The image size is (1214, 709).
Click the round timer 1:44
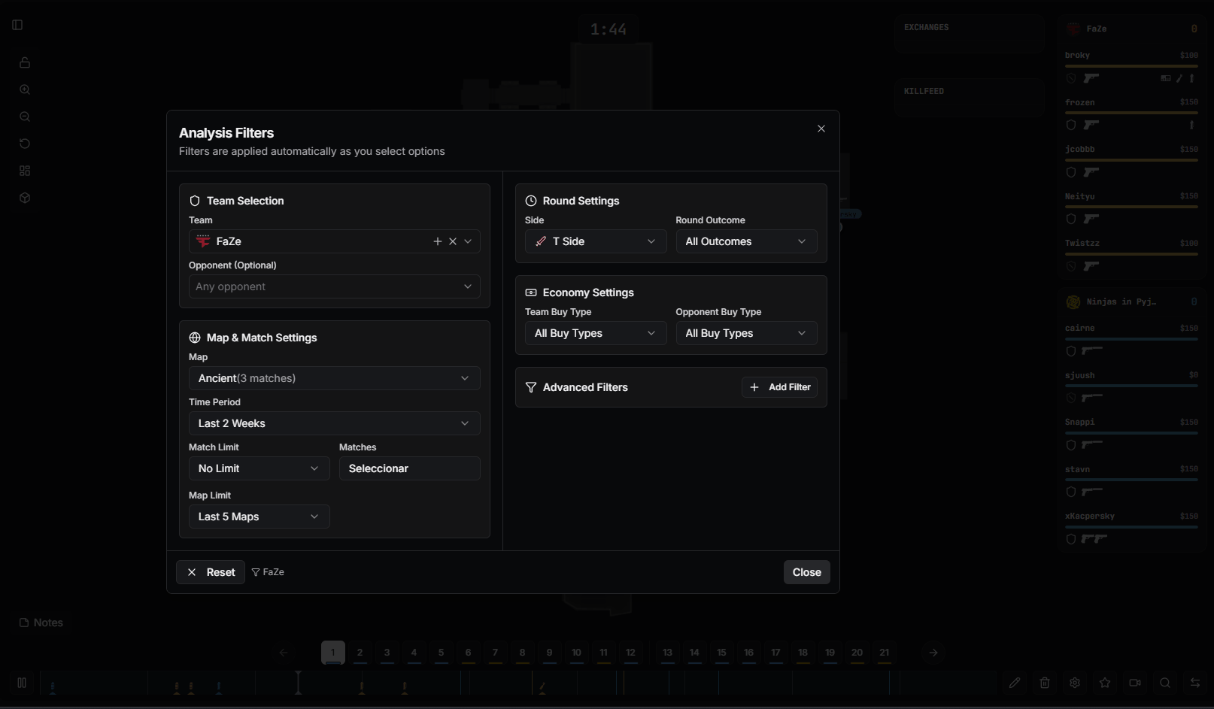(609, 29)
